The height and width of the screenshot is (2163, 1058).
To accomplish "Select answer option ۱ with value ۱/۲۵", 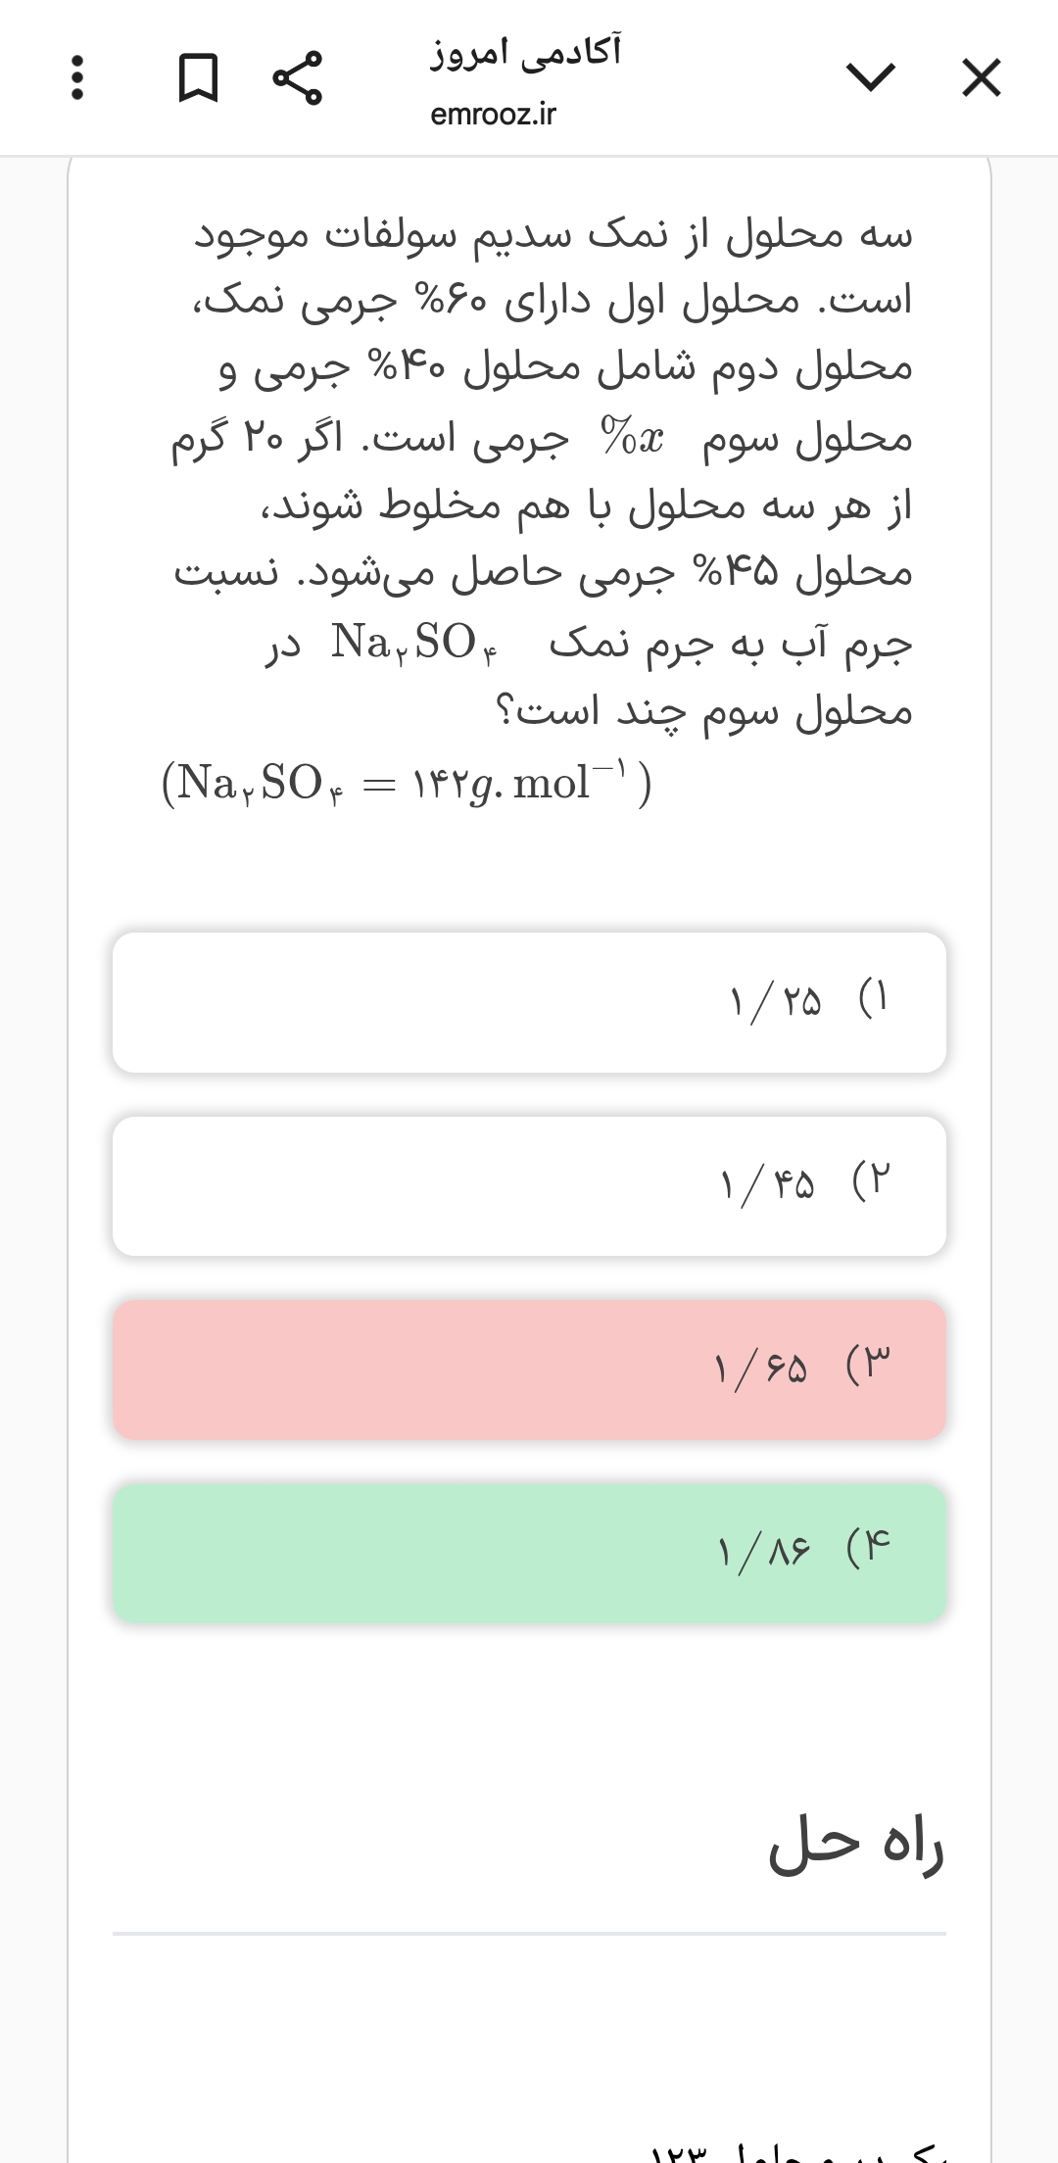I will tap(529, 1002).
